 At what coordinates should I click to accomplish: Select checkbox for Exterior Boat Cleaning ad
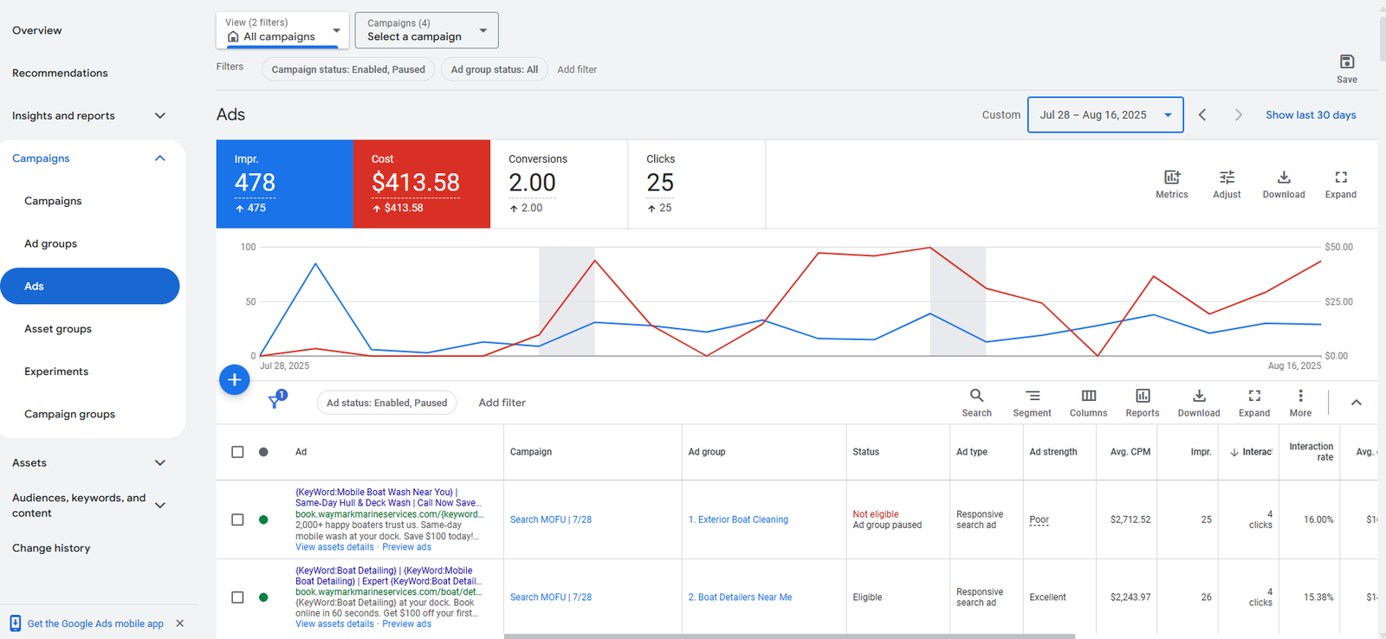pyautogui.click(x=237, y=520)
